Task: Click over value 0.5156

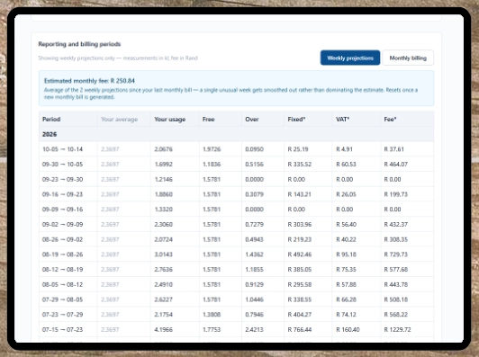Action: [254, 165]
